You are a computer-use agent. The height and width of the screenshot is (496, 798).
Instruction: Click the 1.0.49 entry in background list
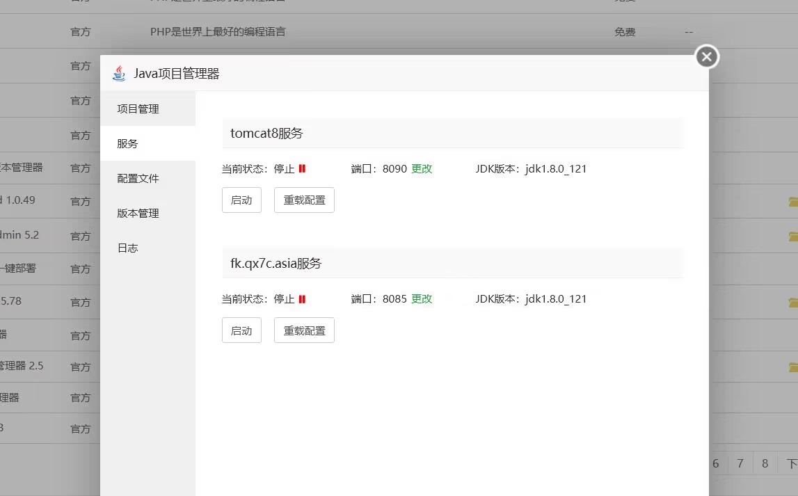point(18,200)
